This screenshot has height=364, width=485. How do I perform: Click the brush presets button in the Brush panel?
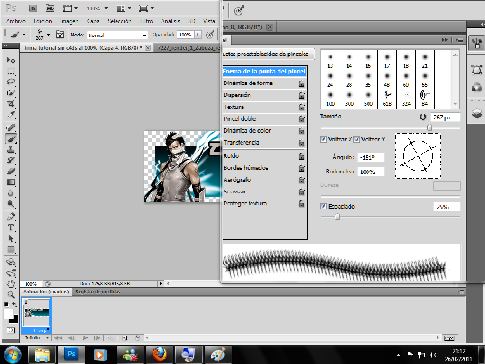point(269,54)
